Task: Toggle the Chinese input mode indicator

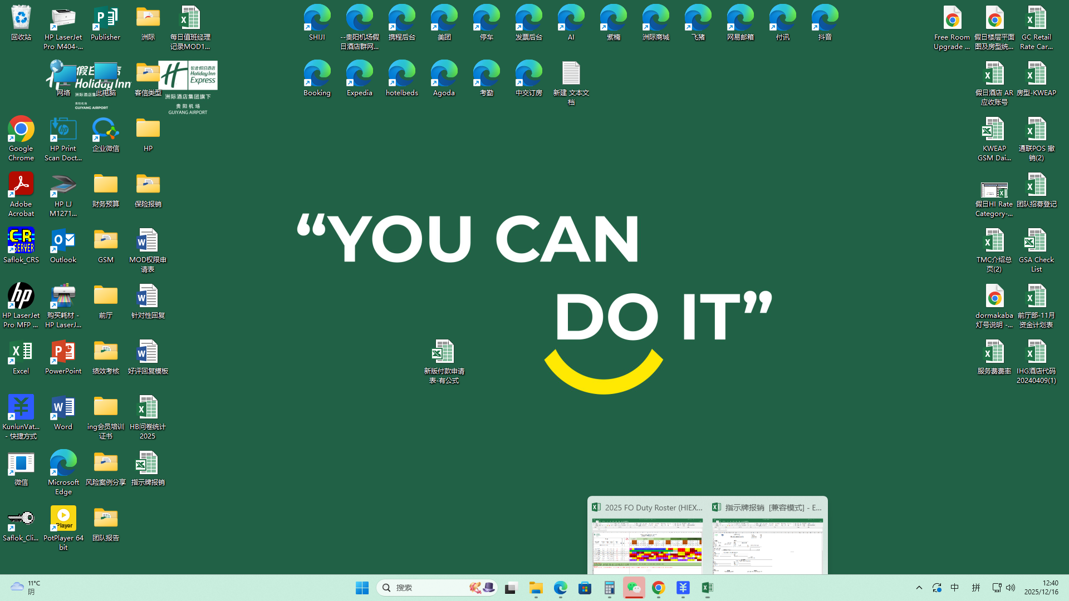Action: 954,588
